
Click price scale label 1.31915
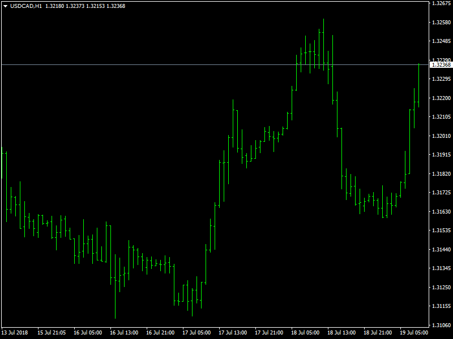coord(441,154)
